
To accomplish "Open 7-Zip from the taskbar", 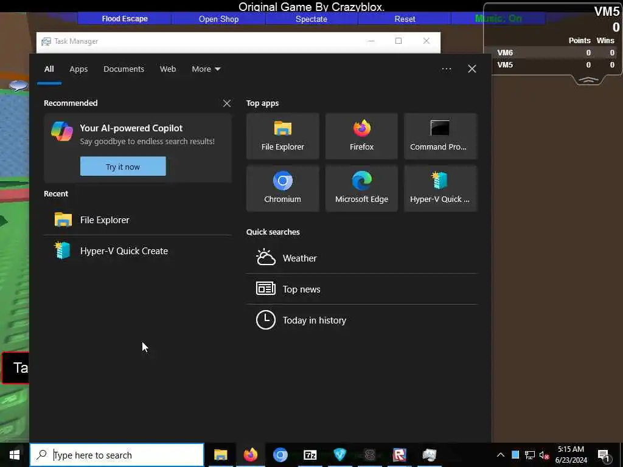I will click(x=310, y=455).
